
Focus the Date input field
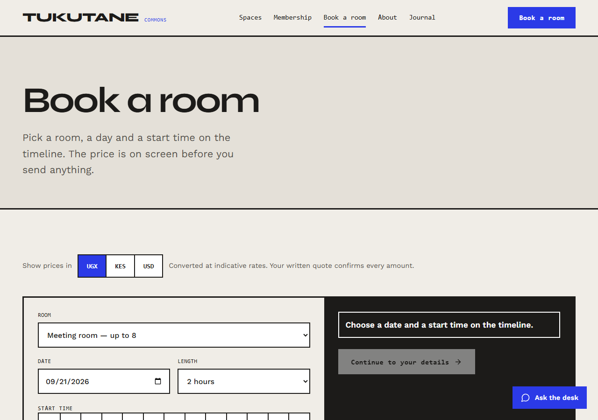point(104,381)
